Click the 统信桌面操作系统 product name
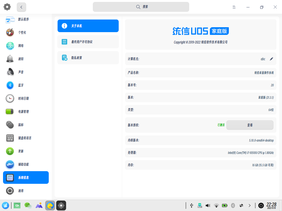This screenshot has height=211, width=282. (x=264, y=73)
